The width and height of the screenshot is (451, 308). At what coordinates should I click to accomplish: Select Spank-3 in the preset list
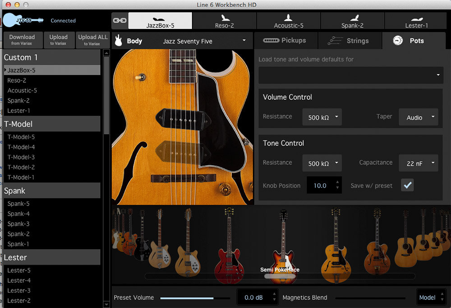52,224
